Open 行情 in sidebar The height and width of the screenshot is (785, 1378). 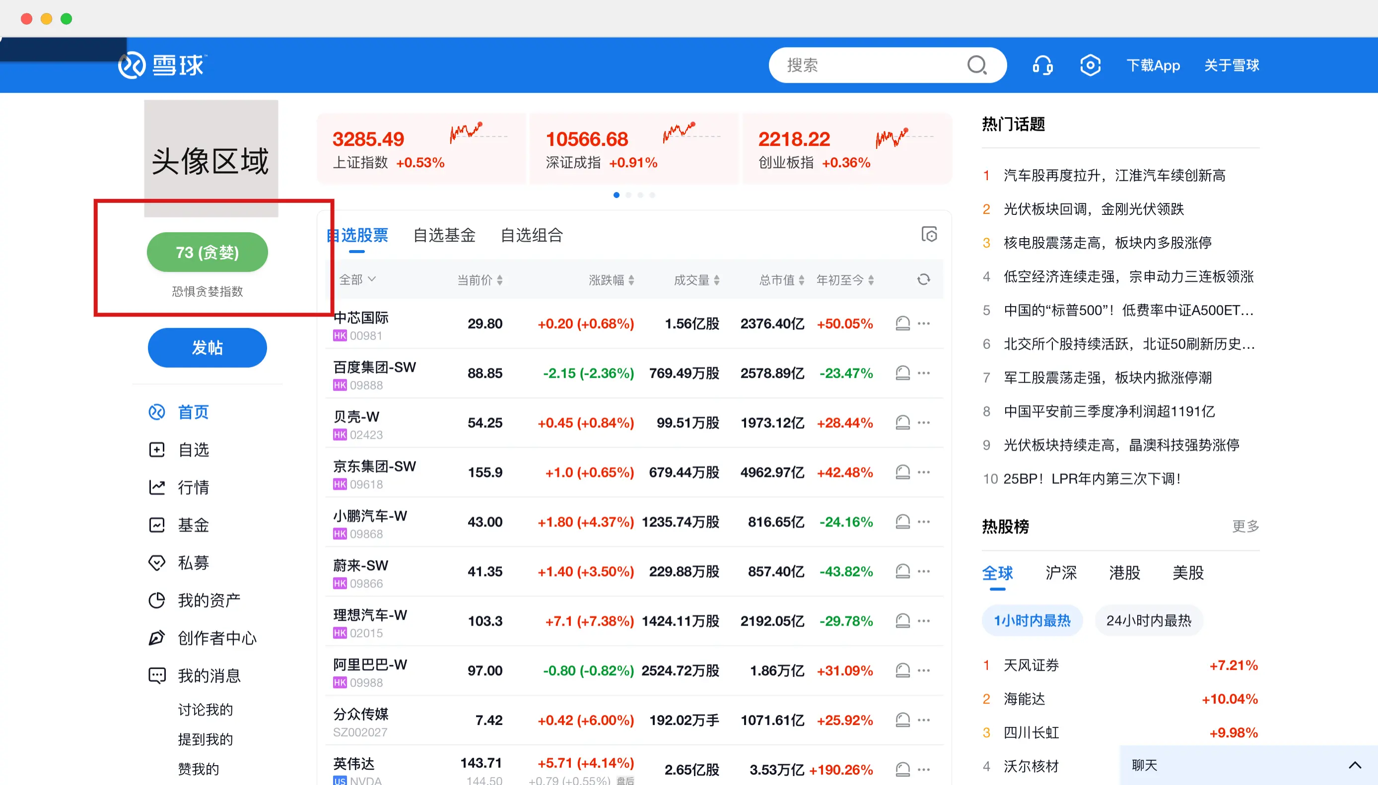click(x=179, y=487)
